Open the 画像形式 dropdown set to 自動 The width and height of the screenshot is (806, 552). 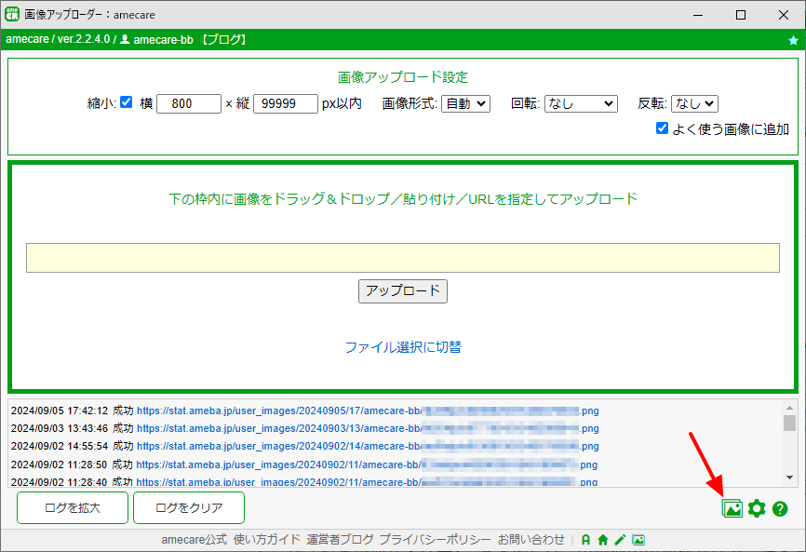pos(465,104)
